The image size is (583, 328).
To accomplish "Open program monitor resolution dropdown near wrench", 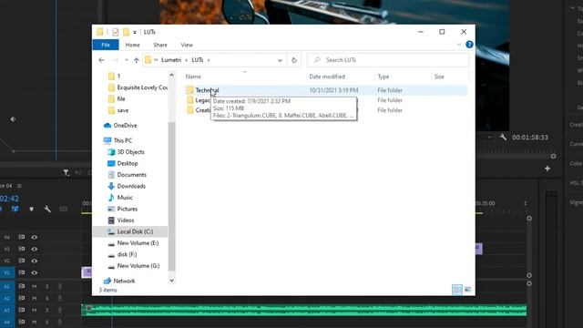I will [490, 138].
